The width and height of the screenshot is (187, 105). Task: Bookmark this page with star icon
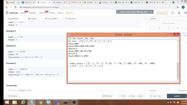[178, 7]
